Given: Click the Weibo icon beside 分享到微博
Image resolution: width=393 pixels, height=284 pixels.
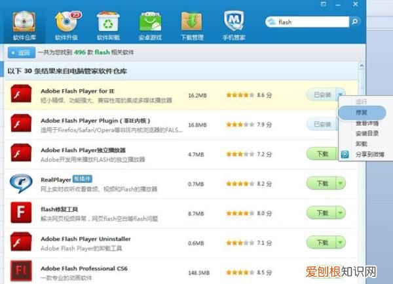Looking at the screenshot, I should tap(345, 154).
